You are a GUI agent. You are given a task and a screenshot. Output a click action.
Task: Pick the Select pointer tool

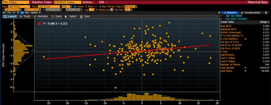[x=71, y=16]
